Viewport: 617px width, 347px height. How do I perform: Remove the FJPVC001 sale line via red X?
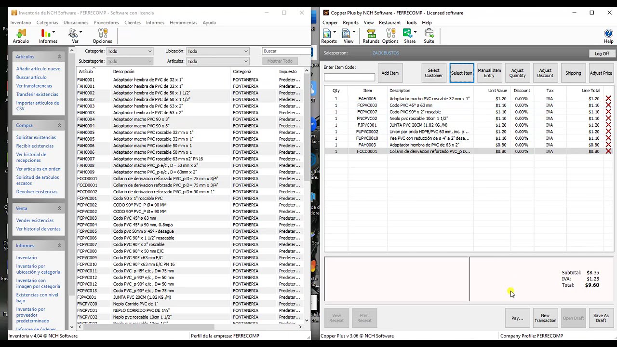608,125
